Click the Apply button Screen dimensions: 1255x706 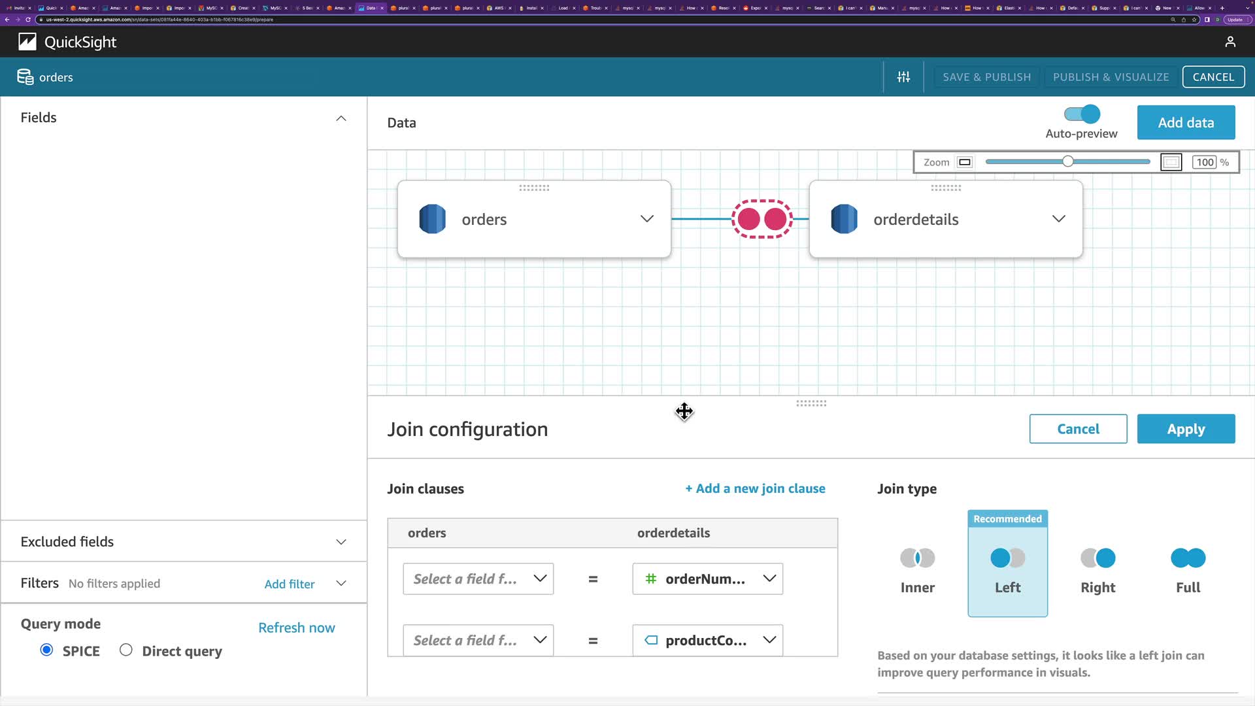point(1186,429)
